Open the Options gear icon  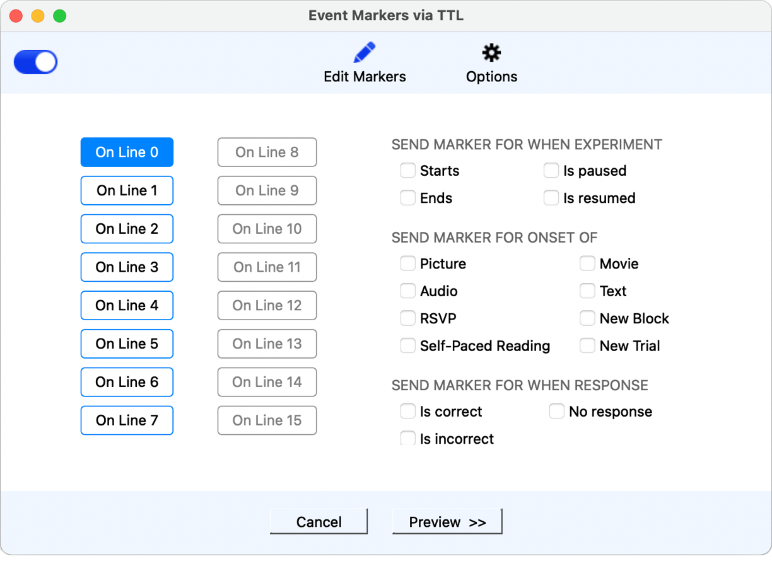491,53
